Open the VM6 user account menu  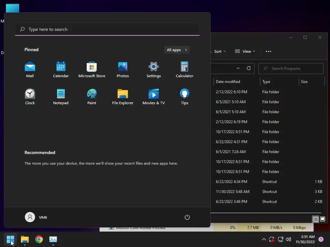click(x=36, y=217)
